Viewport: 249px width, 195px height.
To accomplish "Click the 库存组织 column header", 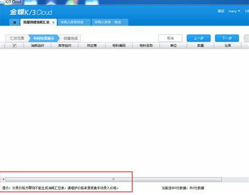I will [65, 46].
